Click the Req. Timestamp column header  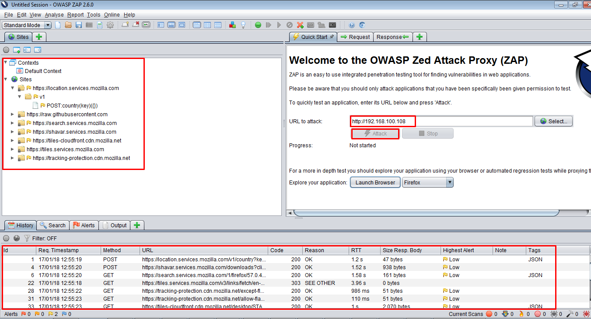[68, 250]
